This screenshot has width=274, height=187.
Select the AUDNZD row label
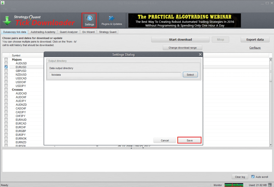[x=21, y=104]
